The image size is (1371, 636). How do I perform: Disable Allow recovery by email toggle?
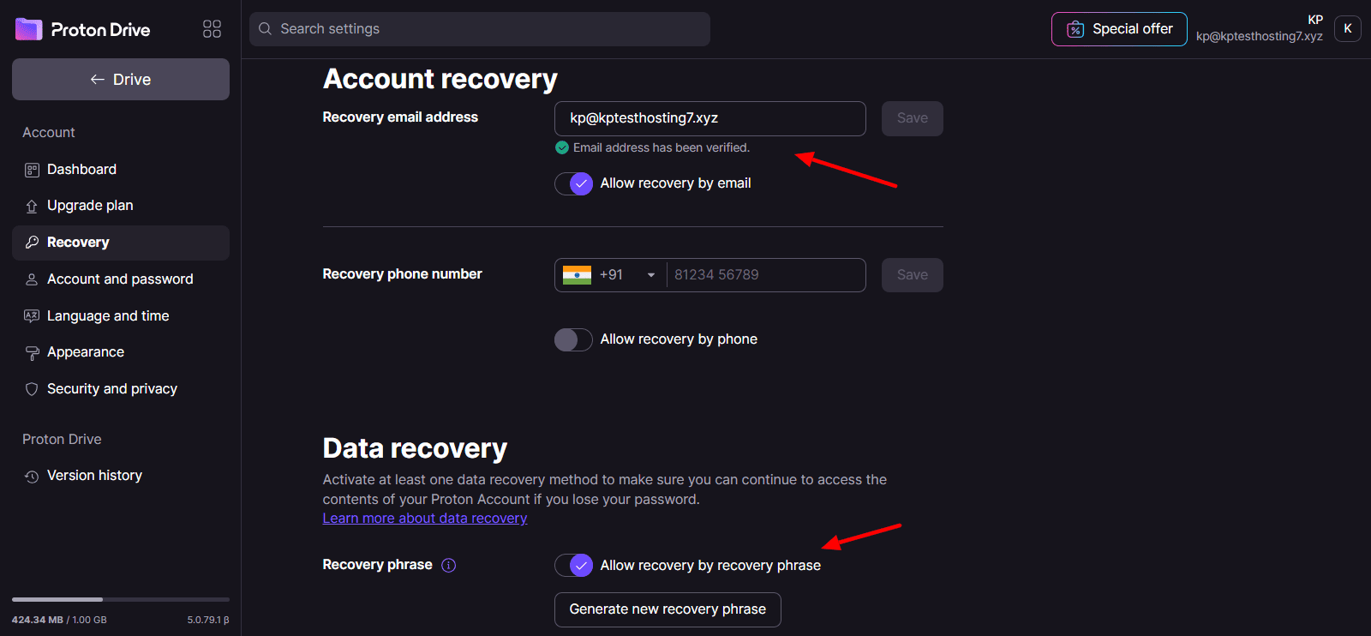573,183
